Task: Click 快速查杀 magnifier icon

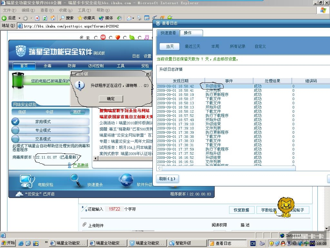Action: click(75, 180)
